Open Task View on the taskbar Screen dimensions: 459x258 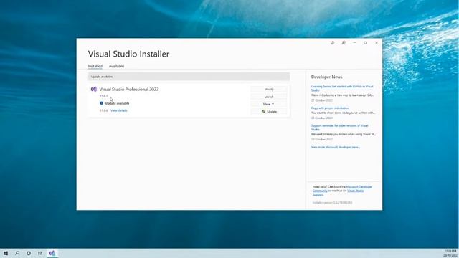coord(40,253)
